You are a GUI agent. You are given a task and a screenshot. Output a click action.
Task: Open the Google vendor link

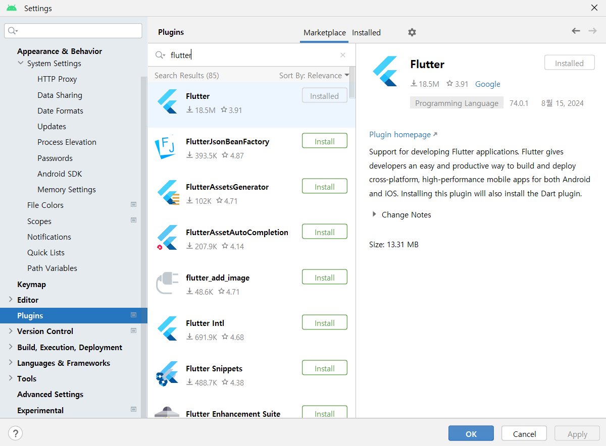click(488, 84)
